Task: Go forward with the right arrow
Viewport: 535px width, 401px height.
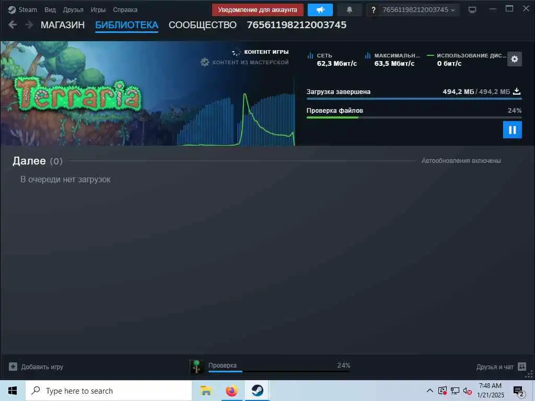Action: point(29,25)
